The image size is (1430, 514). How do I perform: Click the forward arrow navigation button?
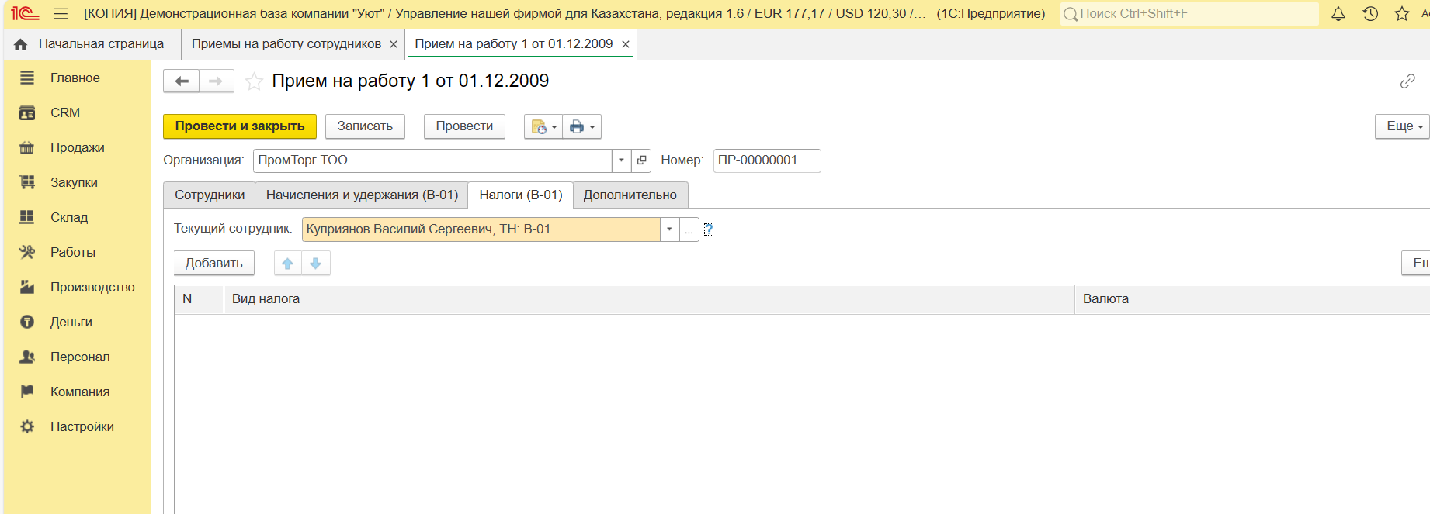click(x=216, y=81)
